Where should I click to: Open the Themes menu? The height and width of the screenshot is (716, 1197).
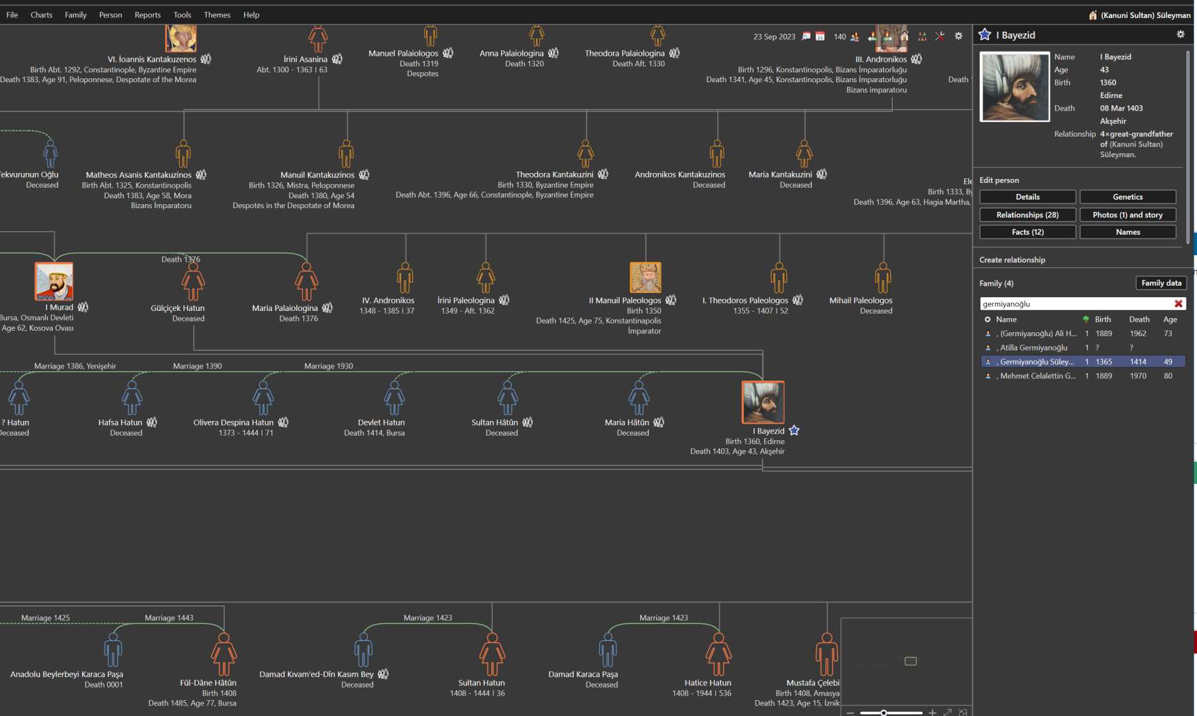[217, 15]
